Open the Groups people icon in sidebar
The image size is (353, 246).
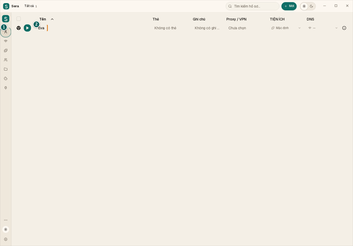(6, 60)
